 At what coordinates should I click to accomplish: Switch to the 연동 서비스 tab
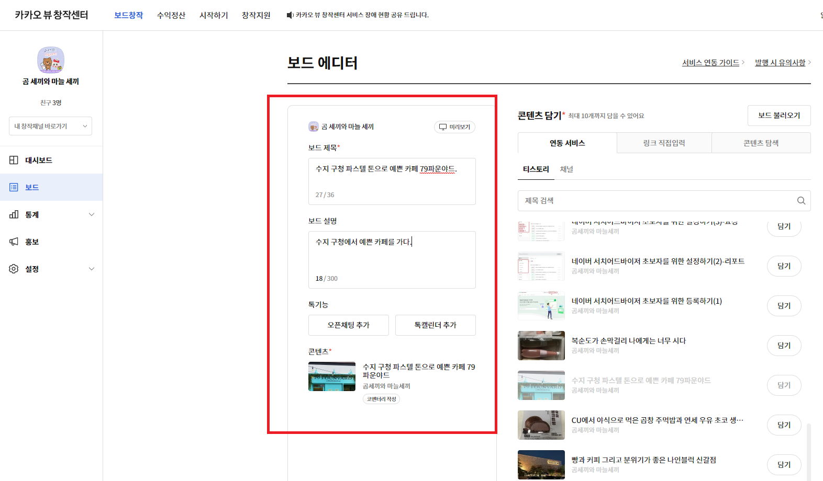pyautogui.click(x=568, y=143)
